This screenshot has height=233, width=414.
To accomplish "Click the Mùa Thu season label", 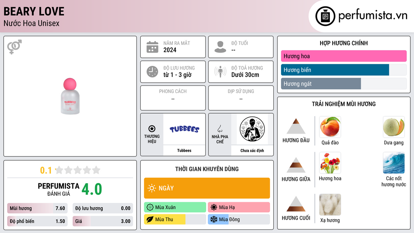I will [x=164, y=219].
